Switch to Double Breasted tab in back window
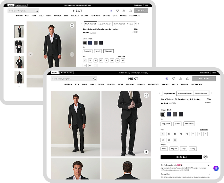The width and height of the screenshot is (224, 183). pos(119,24)
